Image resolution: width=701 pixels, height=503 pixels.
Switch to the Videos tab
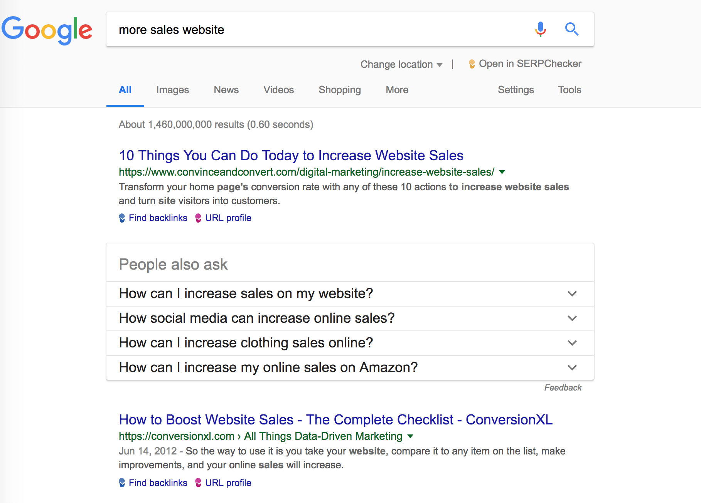(278, 90)
